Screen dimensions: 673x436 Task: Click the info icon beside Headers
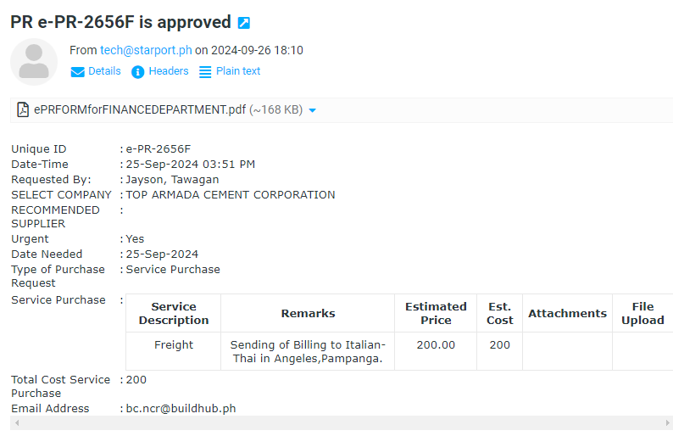pos(138,72)
